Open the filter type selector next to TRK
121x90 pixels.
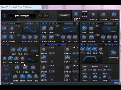pos(34,51)
